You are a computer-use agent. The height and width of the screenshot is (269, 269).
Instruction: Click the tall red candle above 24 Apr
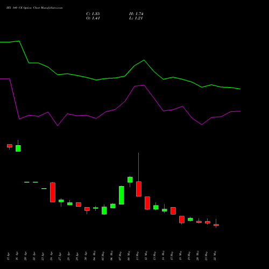[x=53, y=192]
